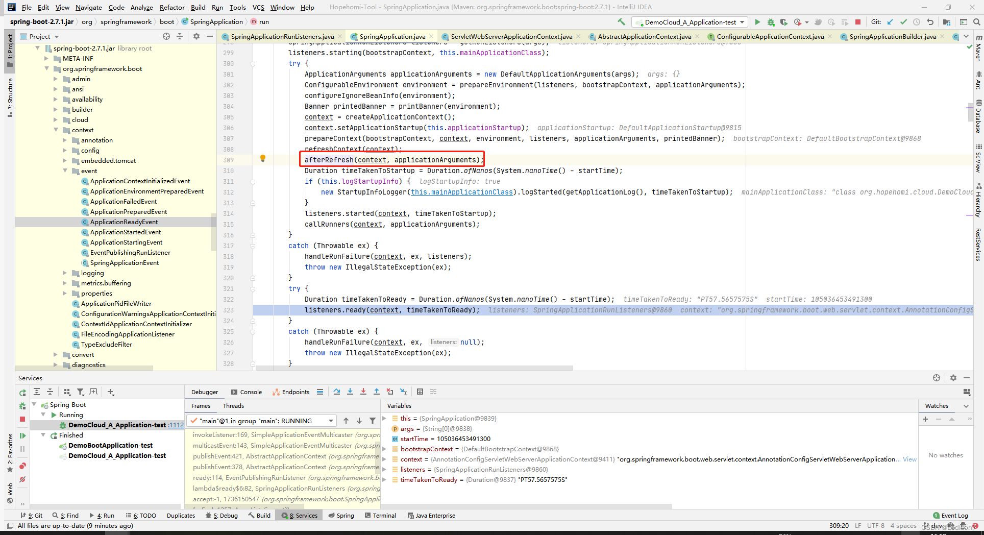This screenshot has width=984, height=535.
Task: Click the run breadcrumb method item
Action: [x=260, y=21]
